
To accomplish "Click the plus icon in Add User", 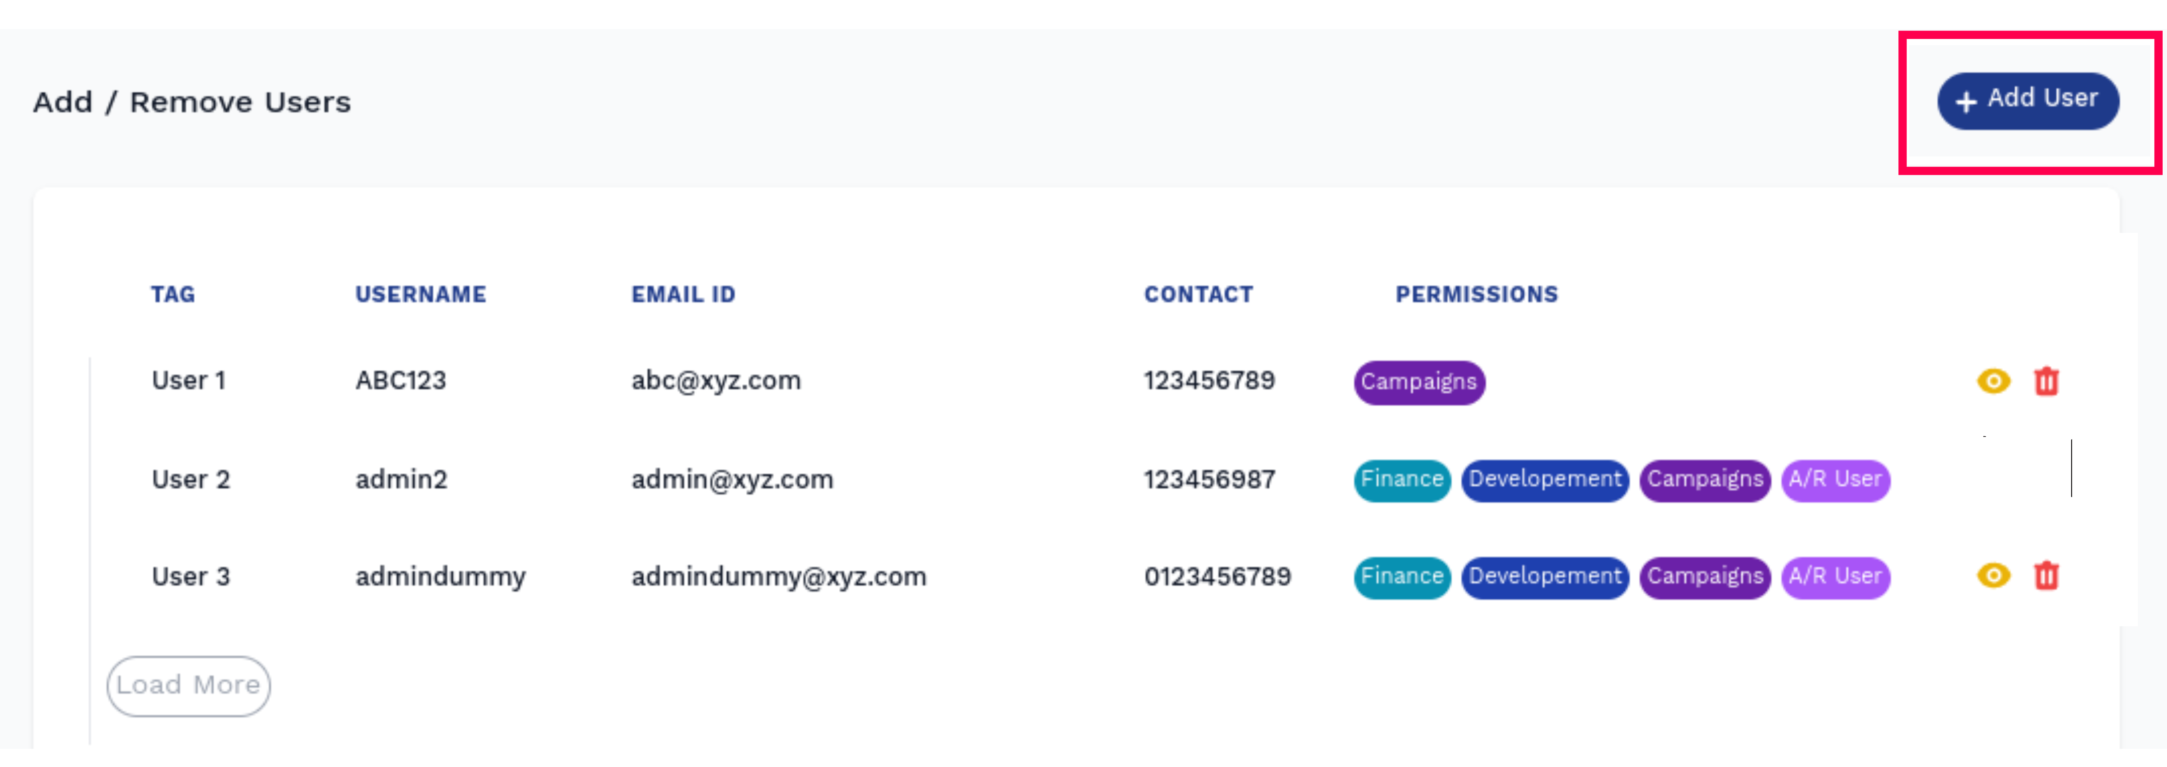I will [x=1965, y=103].
